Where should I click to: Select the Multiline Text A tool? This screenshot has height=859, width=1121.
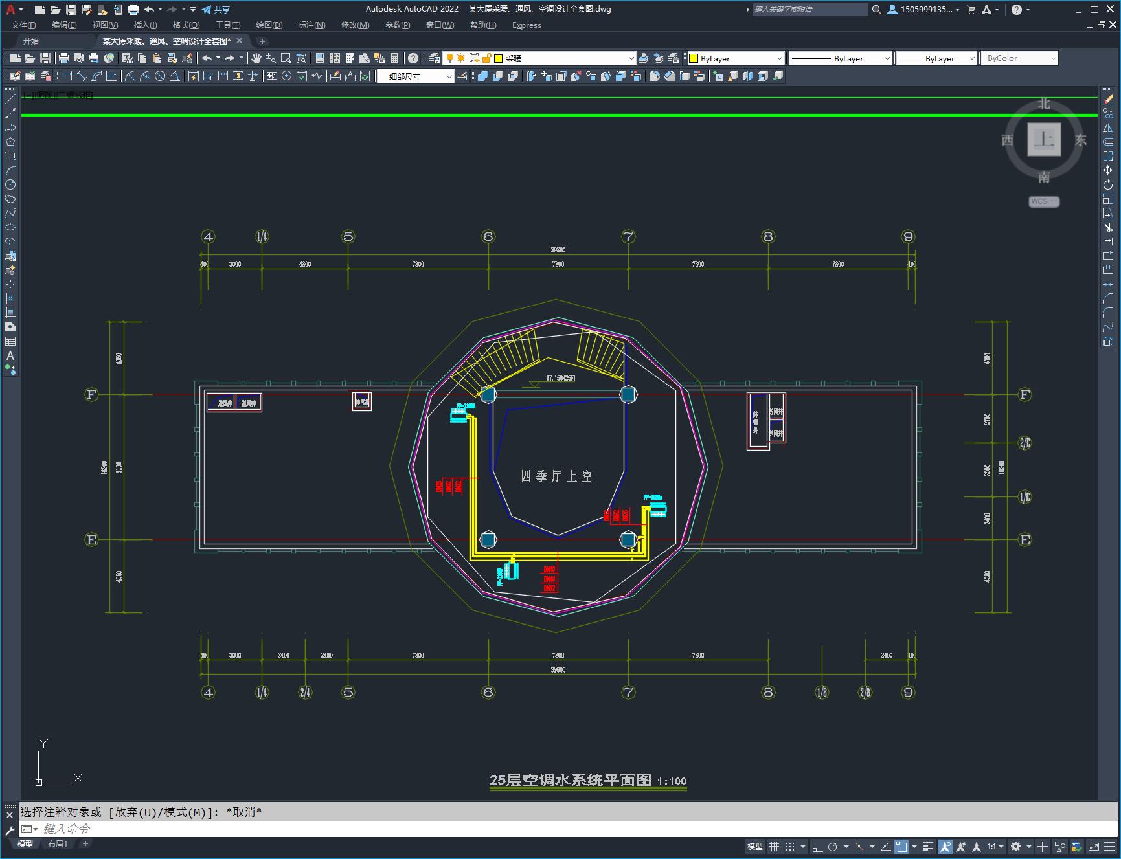10,355
